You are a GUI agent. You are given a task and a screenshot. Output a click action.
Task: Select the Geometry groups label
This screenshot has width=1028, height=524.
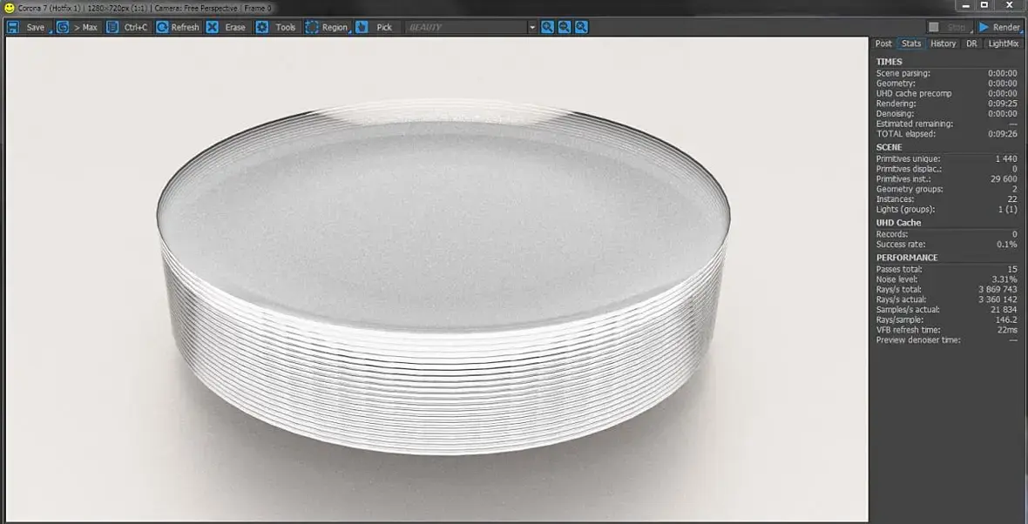coord(910,189)
